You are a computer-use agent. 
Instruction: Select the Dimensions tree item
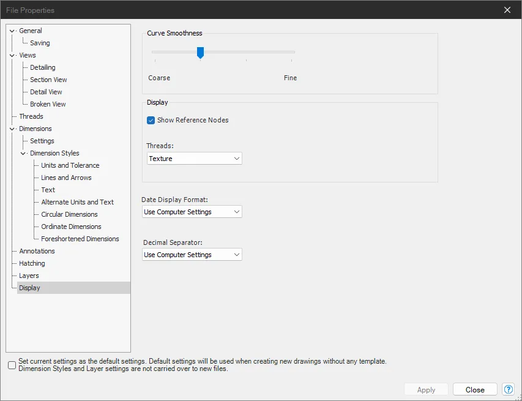(35, 129)
